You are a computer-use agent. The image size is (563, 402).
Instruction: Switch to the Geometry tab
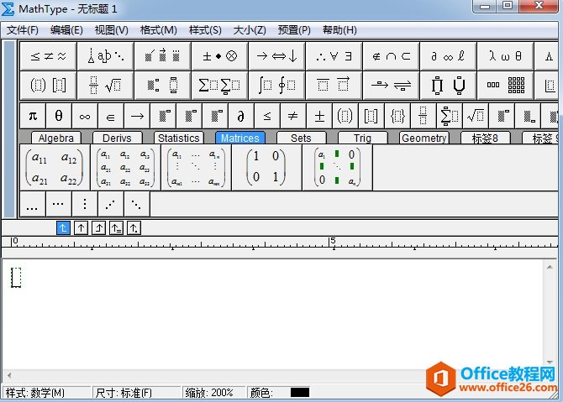coord(424,138)
